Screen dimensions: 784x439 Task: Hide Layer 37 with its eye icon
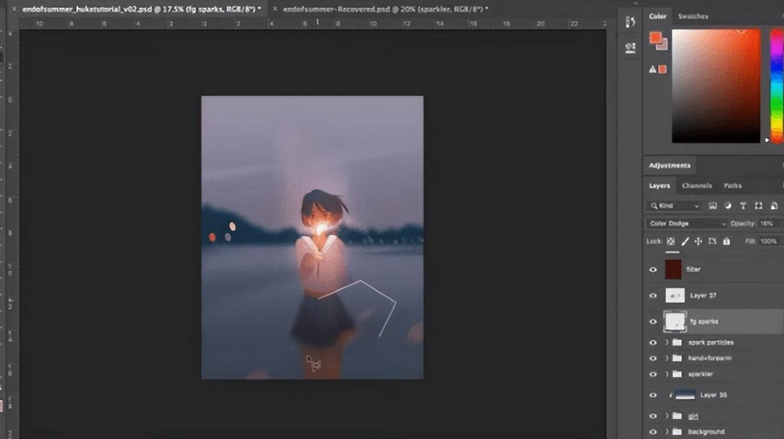coord(653,296)
